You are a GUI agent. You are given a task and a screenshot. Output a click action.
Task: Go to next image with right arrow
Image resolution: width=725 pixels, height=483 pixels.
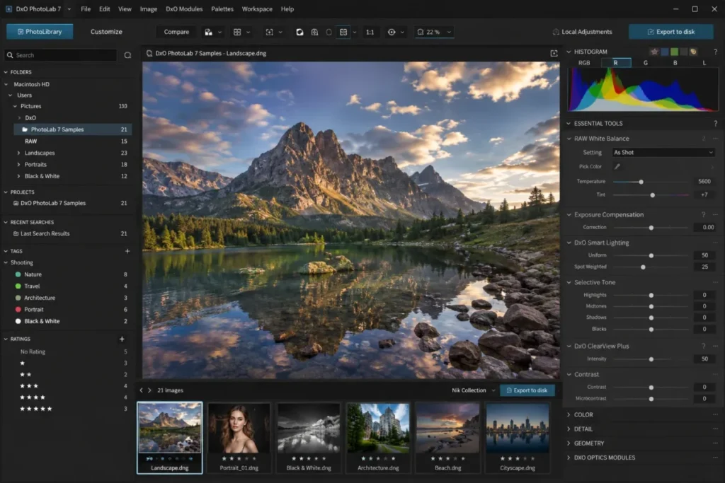click(x=149, y=390)
